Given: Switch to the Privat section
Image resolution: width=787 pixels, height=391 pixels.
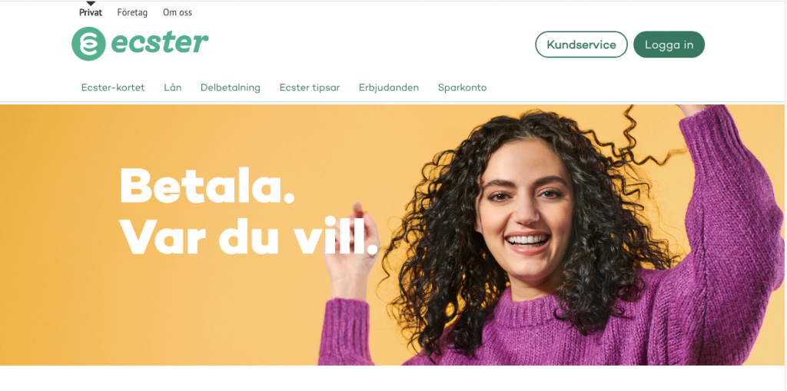Looking at the screenshot, I should pyautogui.click(x=91, y=12).
